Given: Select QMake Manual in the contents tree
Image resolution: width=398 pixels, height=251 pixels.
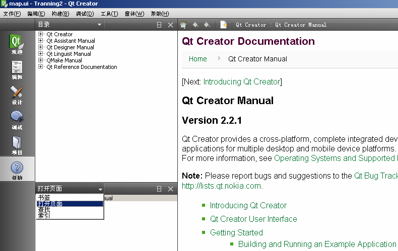Looking at the screenshot, I should [x=64, y=60].
